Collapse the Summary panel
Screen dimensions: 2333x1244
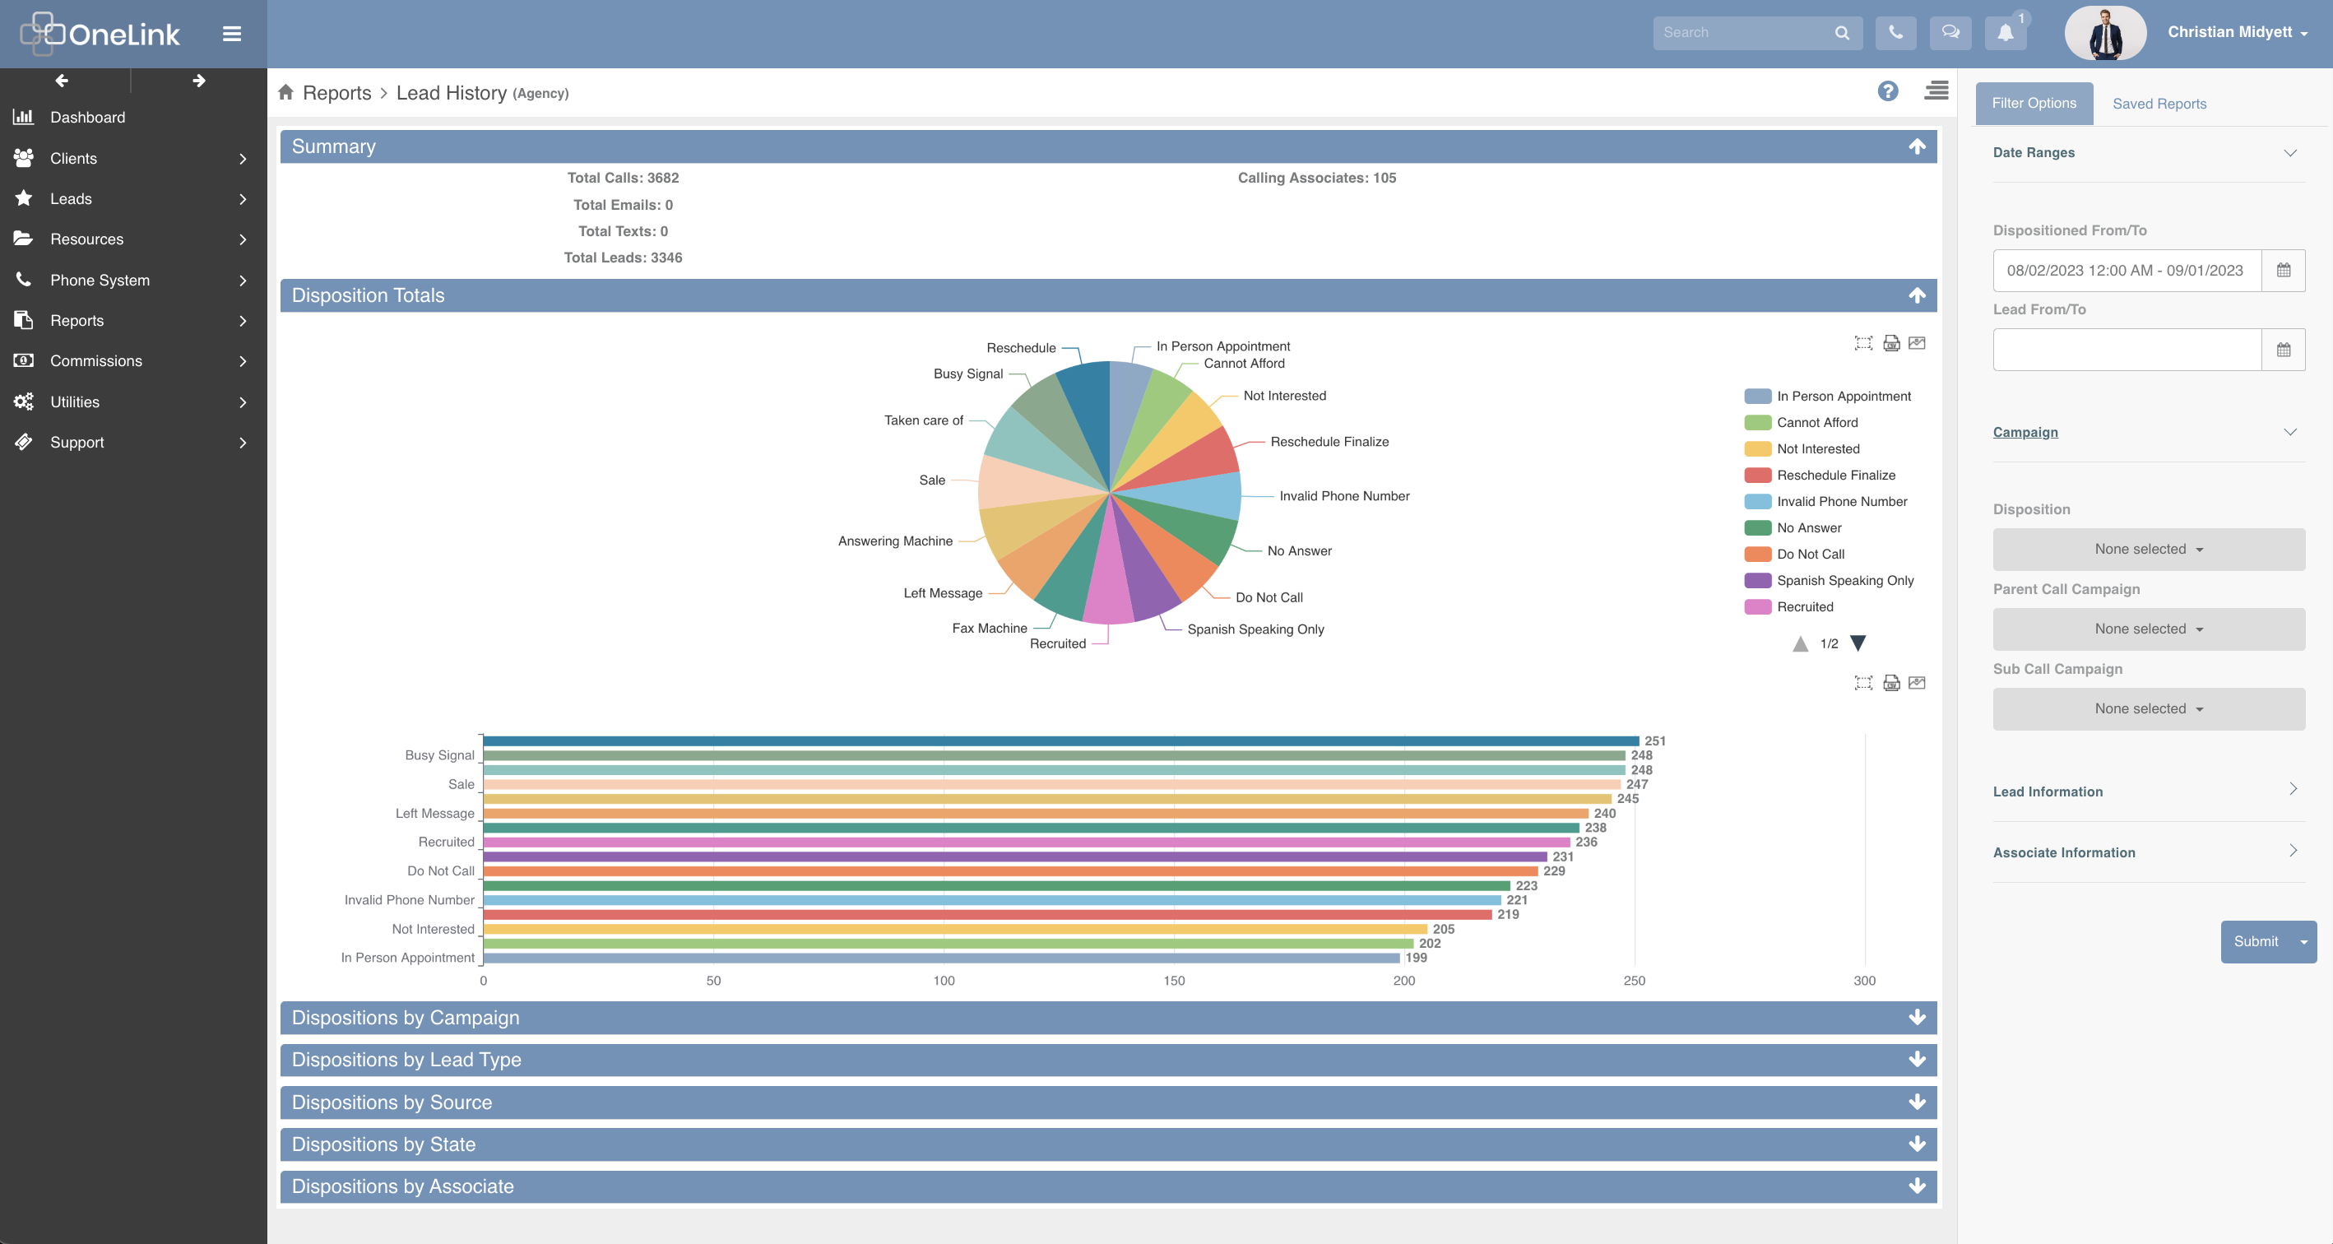1918,146
